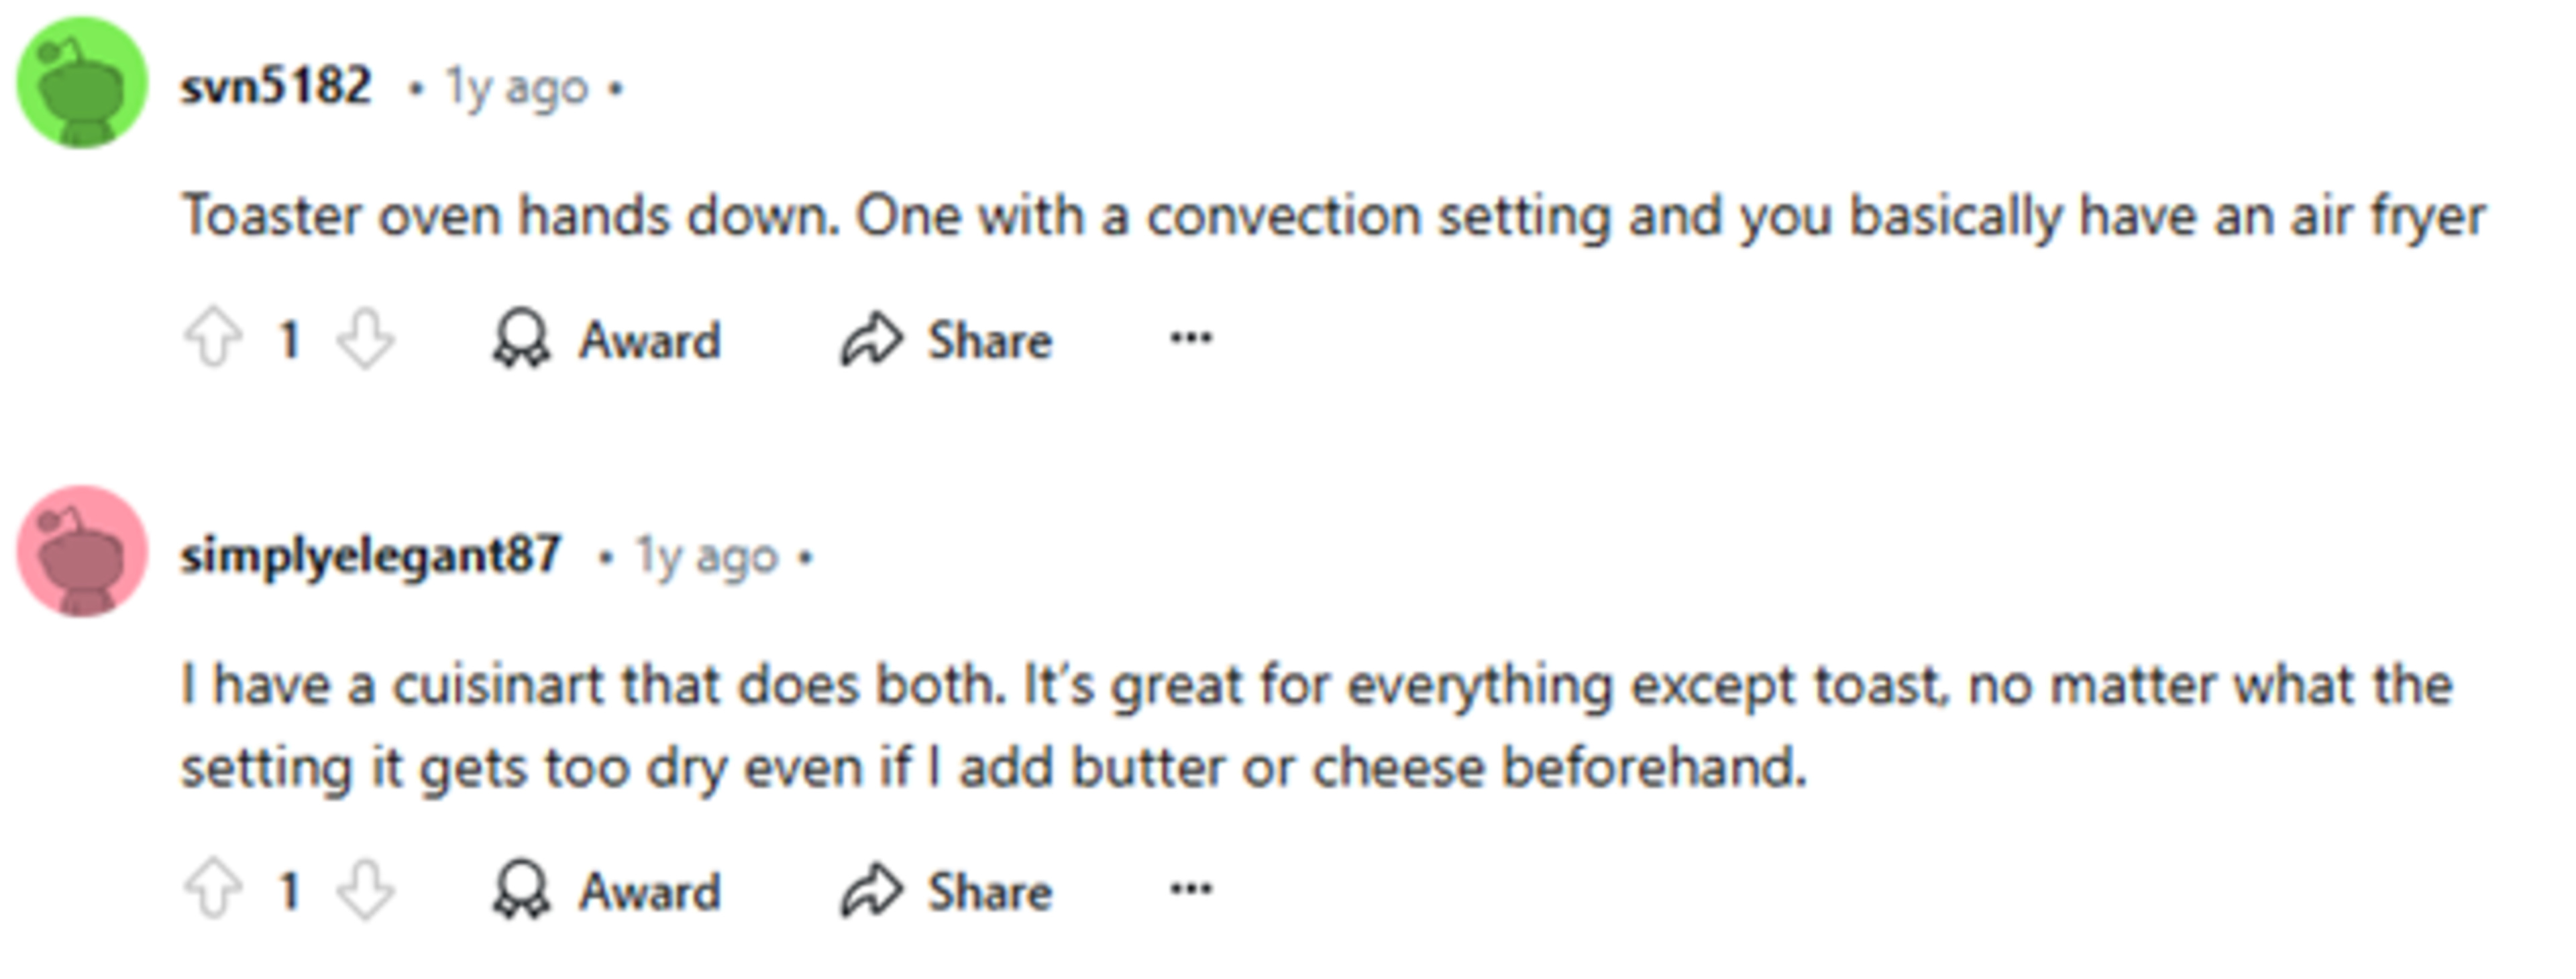The height and width of the screenshot is (979, 2576).
Task: Click the "Toaster oven hands down" comment text
Action: click(x=1332, y=216)
